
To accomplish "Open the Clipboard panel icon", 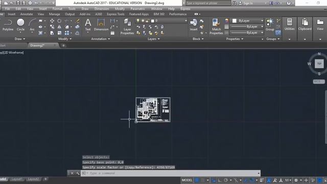I will click(305, 25).
